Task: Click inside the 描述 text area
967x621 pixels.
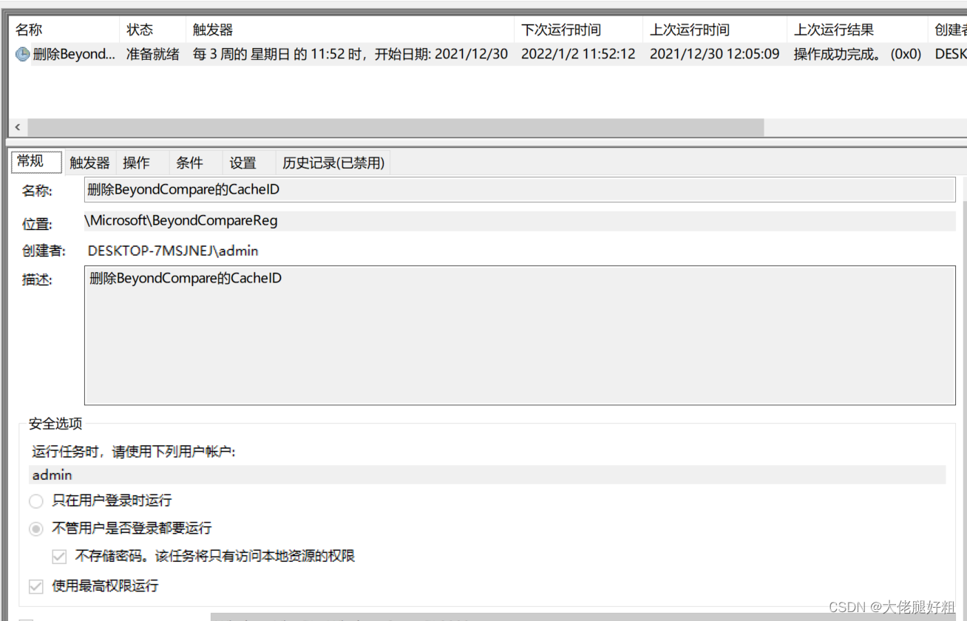Action: (x=520, y=336)
